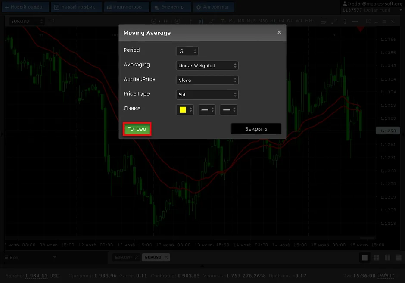
Task: Click the indicator list icon
Action: [324, 21]
